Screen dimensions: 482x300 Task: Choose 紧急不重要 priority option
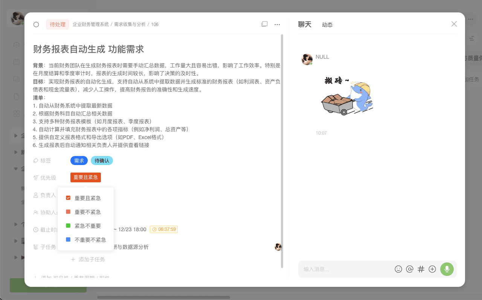pyautogui.click(x=87, y=226)
